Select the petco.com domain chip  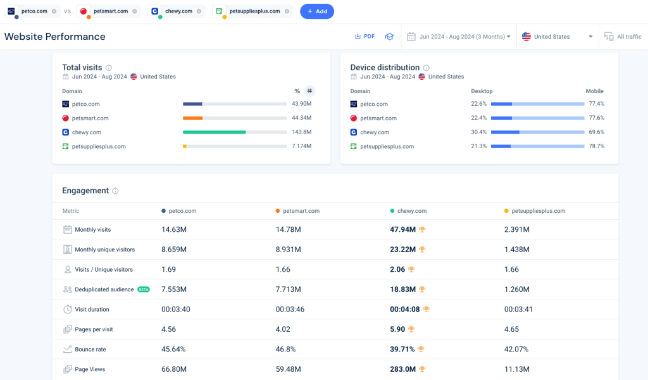click(33, 11)
